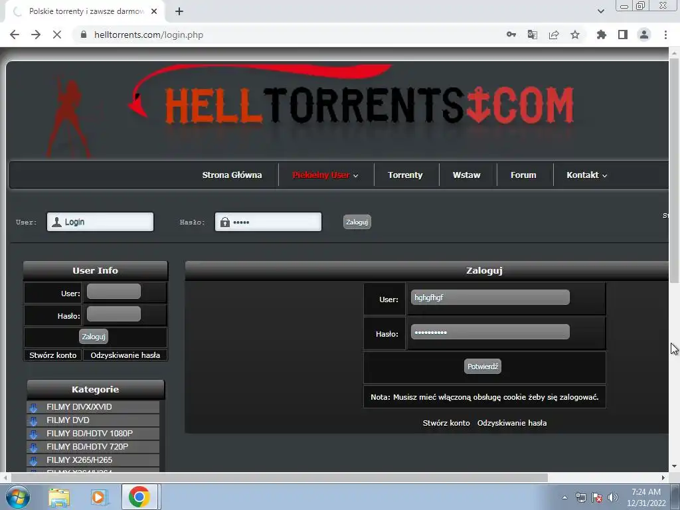Click the volume speaker icon
680x510 pixels.
pos(613,497)
